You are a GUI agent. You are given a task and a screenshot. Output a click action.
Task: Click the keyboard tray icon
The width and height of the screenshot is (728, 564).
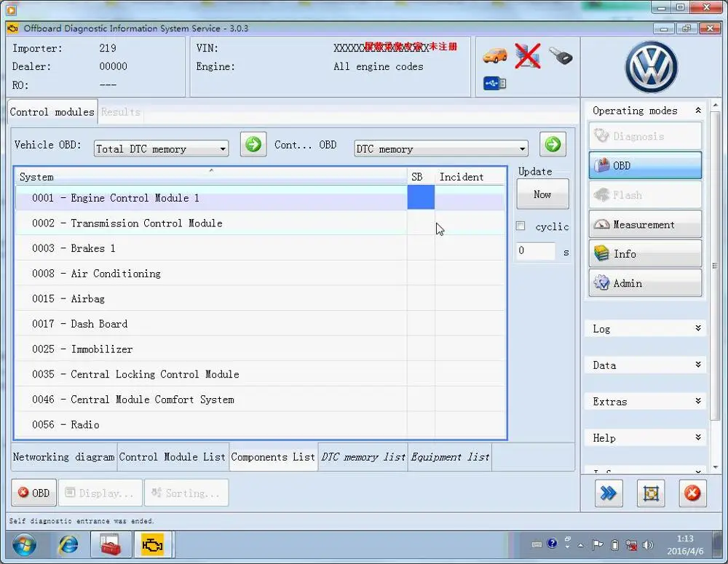(537, 545)
